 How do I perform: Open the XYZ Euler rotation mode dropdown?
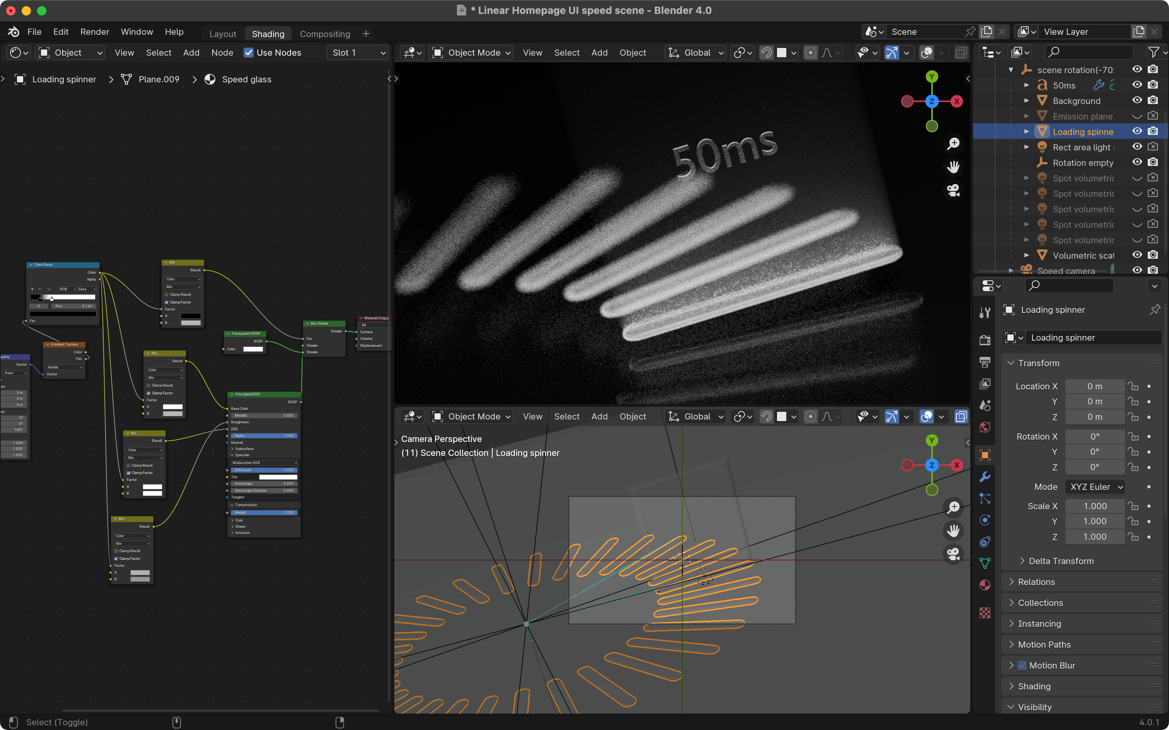coord(1095,487)
